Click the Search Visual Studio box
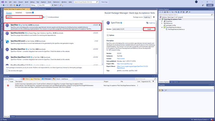This screenshot has width=215, height=121. point(86,2)
